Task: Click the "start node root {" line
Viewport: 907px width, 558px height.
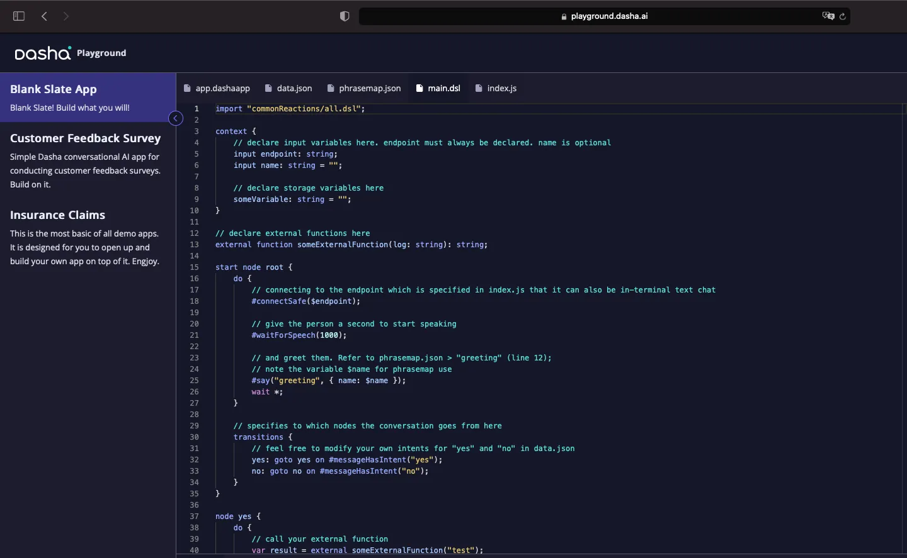Action: (254, 267)
